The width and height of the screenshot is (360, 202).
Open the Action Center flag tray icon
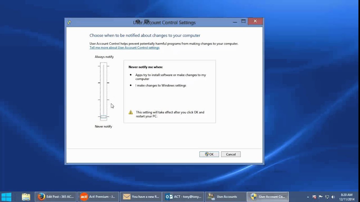[x=321, y=197]
